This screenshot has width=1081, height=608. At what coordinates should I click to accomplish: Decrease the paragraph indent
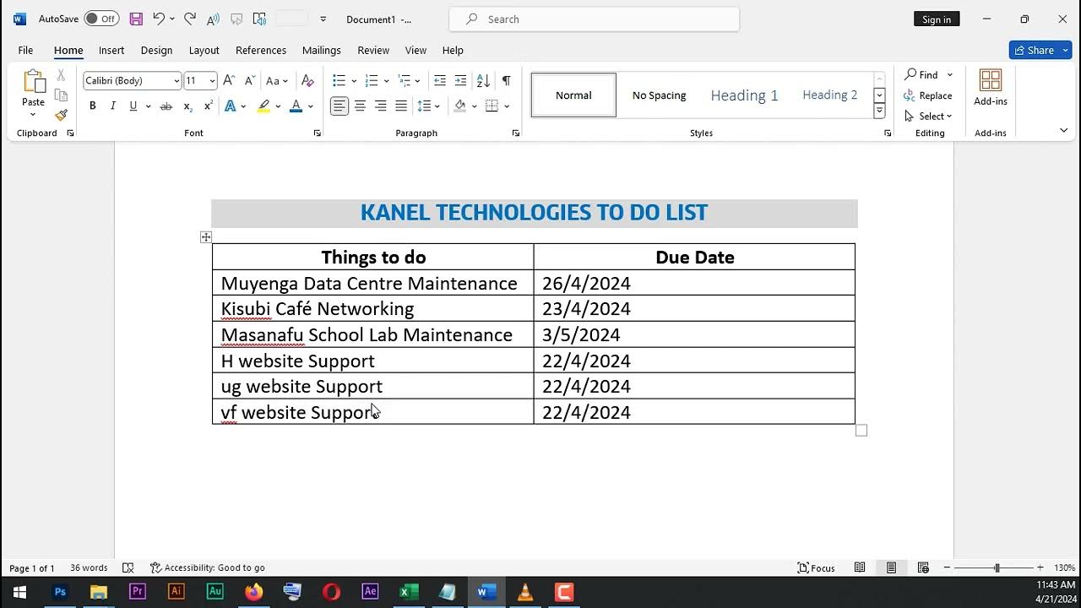(x=440, y=81)
